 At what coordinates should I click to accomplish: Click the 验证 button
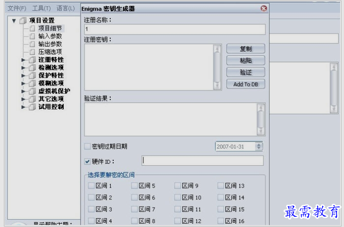tap(246, 72)
